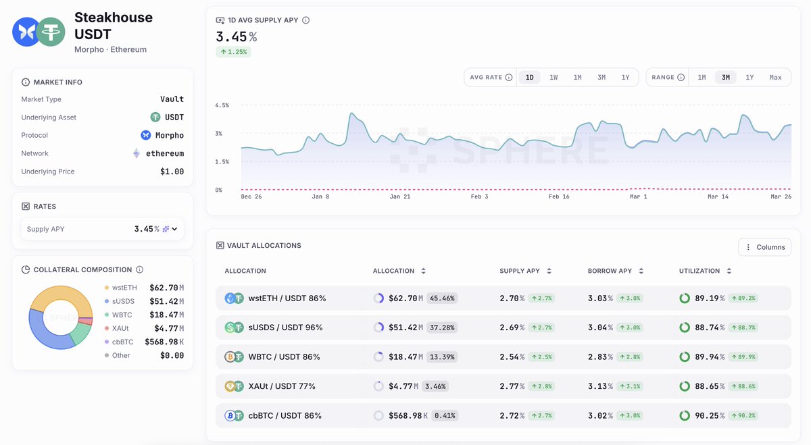Click the sUSDS token icon in allocations
The image size is (811, 445).
229,327
